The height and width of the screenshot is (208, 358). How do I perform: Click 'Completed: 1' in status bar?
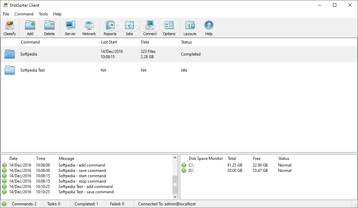(86, 204)
